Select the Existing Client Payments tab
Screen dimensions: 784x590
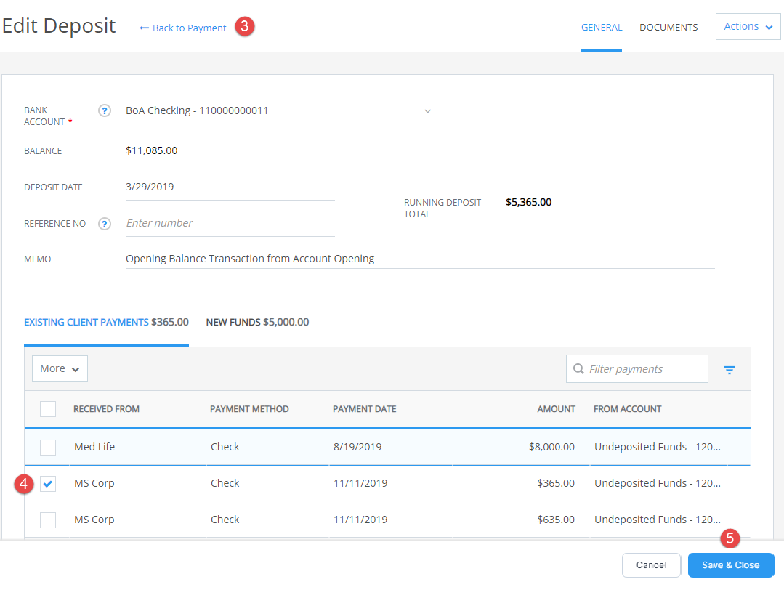pyautogui.click(x=107, y=323)
